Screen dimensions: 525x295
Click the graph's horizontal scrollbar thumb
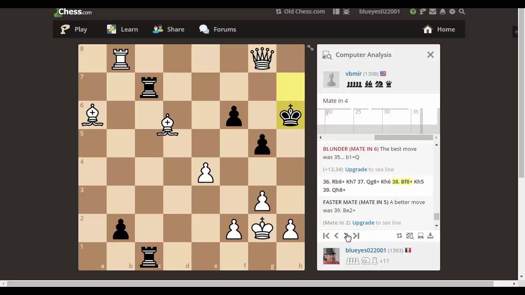[x=404, y=138]
